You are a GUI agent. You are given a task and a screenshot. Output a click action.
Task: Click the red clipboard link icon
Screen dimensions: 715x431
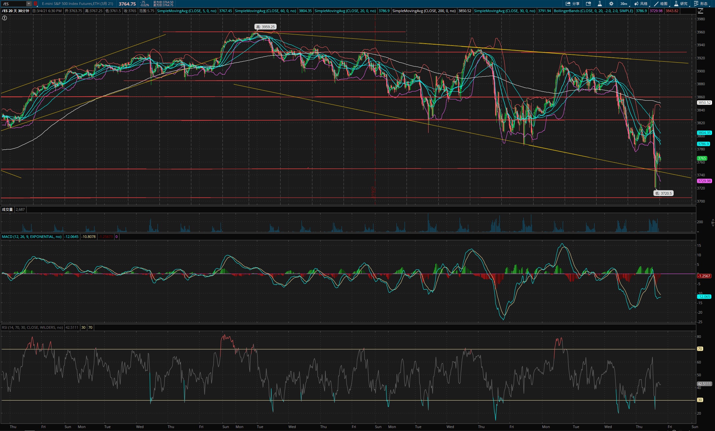(x=35, y=4)
